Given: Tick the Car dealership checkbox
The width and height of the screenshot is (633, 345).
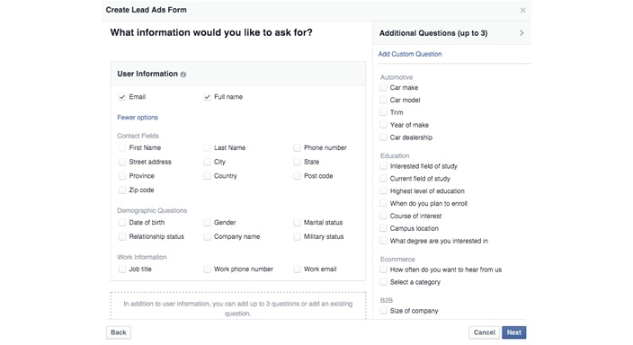Looking at the screenshot, I should click(x=384, y=137).
